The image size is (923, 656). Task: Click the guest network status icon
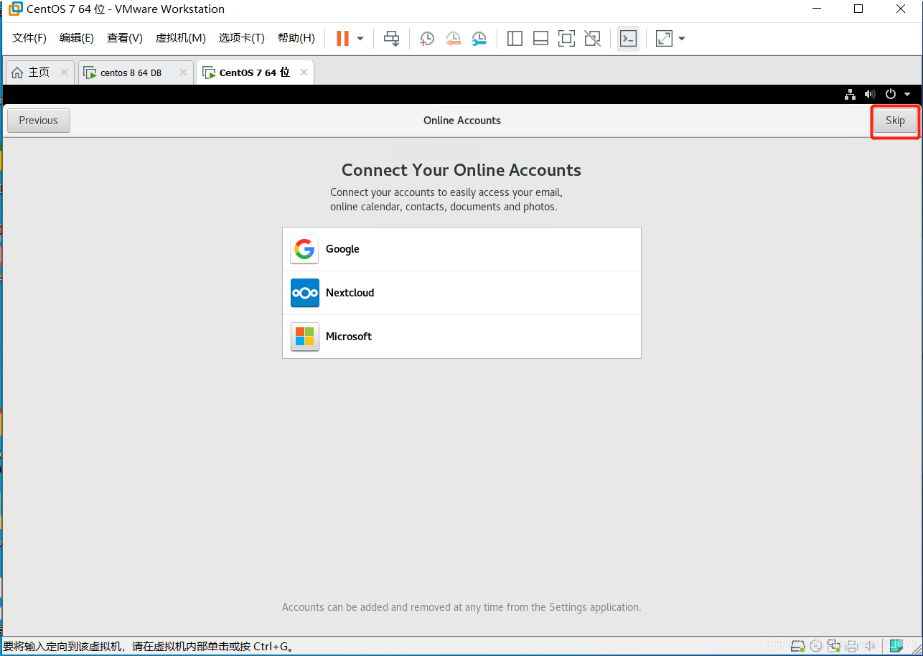point(850,94)
